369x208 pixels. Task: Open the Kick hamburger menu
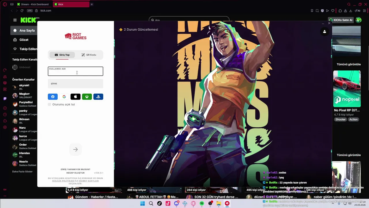tap(15, 20)
